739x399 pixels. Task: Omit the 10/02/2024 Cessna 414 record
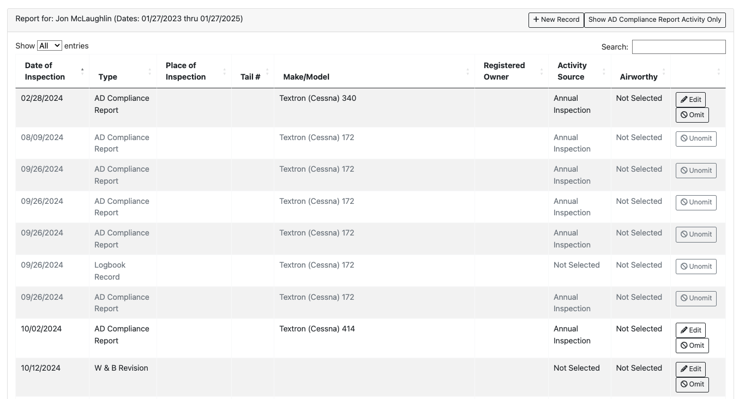pos(692,346)
